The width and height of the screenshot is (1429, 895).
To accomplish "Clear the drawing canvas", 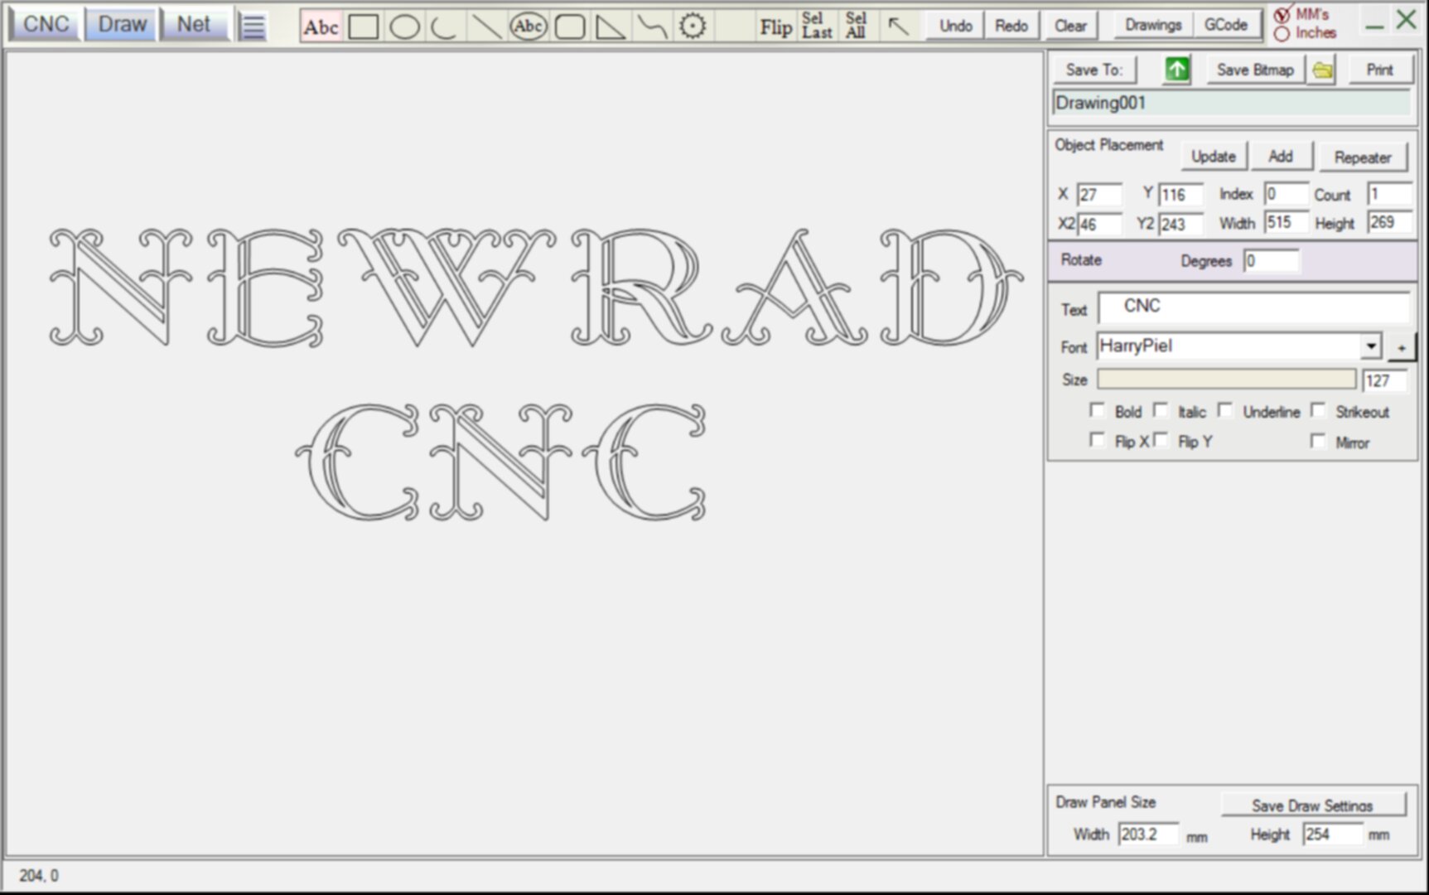I will [1070, 26].
